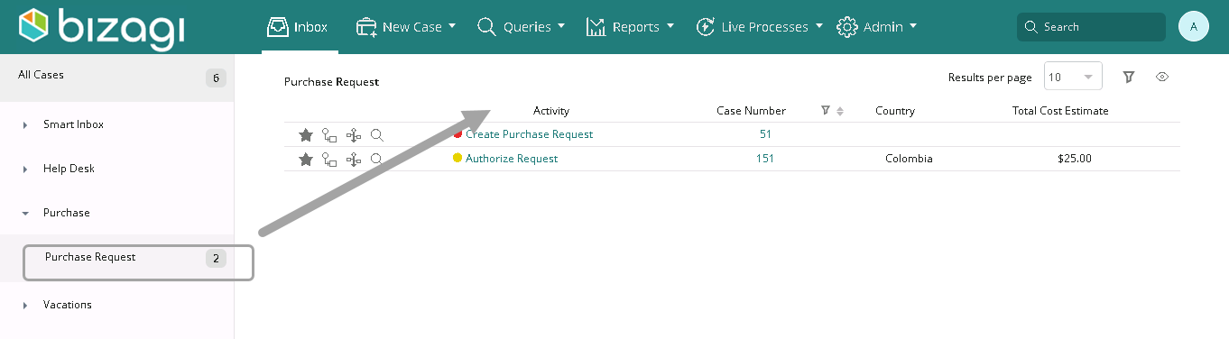This screenshot has width=1229, height=339.
Task: Click the Admin gear icon
Action: point(846,27)
